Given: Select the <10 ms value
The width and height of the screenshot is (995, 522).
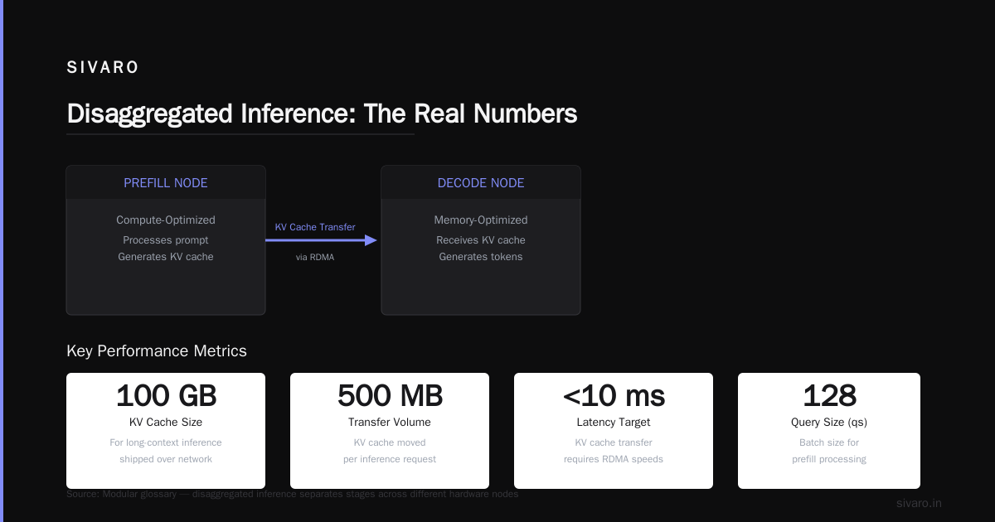Looking at the screenshot, I should 614,396.
